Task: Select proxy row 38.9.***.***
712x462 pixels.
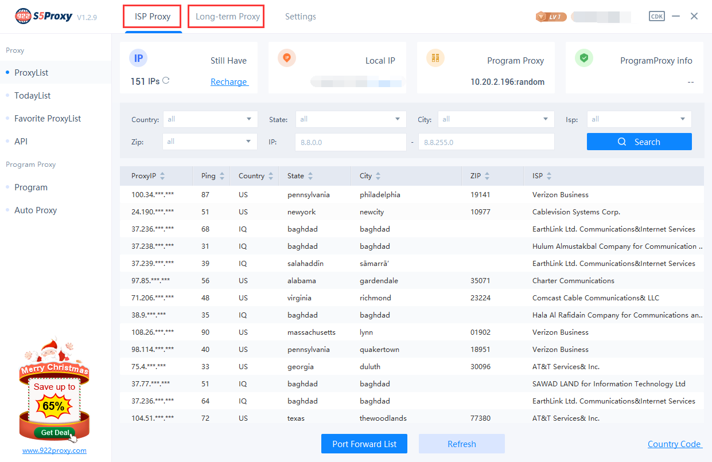Action: coord(412,315)
